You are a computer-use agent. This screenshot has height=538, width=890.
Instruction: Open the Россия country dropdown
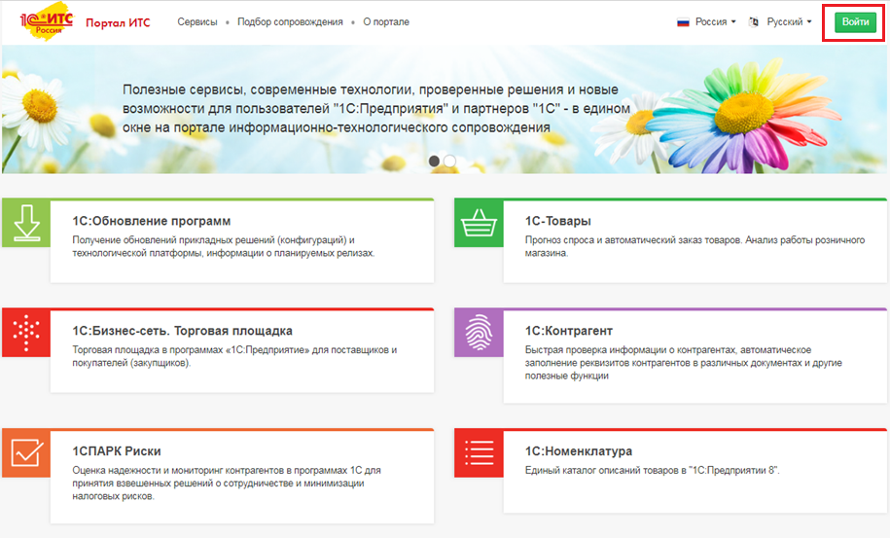[714, 21]
